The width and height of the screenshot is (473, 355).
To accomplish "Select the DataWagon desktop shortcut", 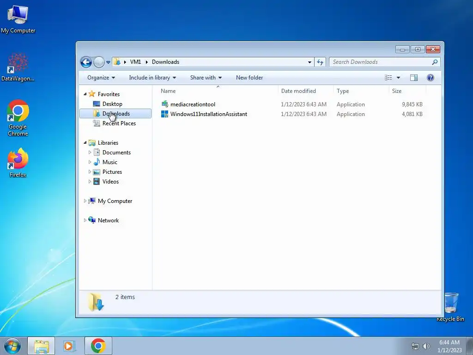I will (x=18, y=67).
